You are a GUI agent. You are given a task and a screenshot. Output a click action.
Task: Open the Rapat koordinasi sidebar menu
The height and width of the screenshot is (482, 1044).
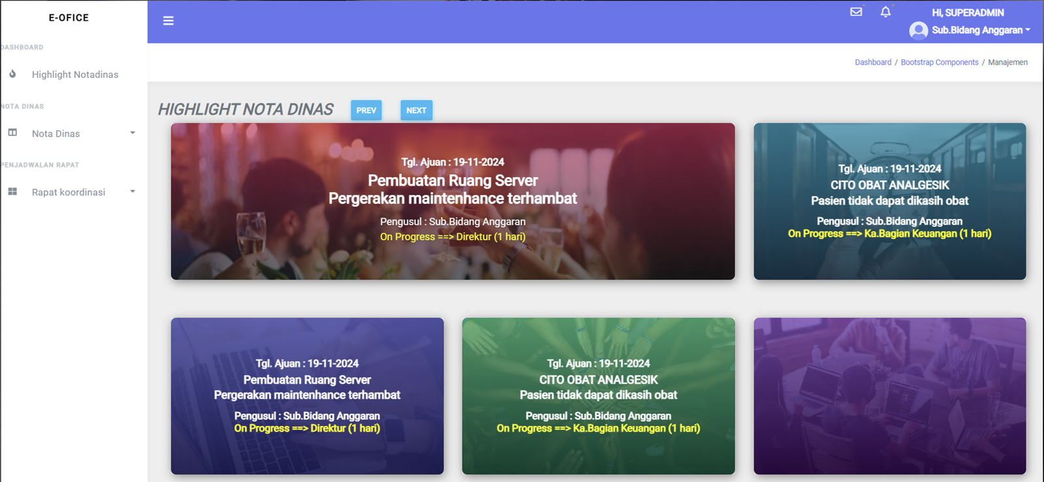[69, 192]
